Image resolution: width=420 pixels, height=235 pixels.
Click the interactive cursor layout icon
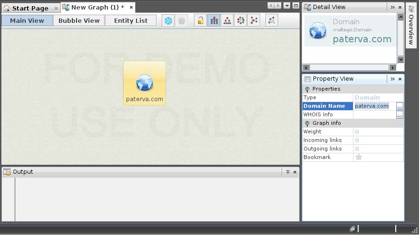tap(272, 21)
